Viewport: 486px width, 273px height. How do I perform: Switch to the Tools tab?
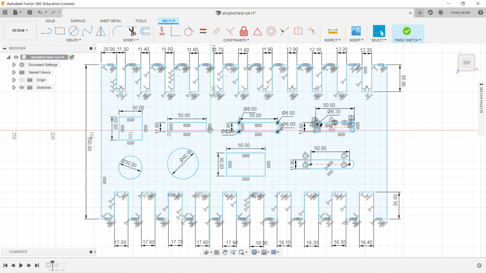click(x=141, y=21)
